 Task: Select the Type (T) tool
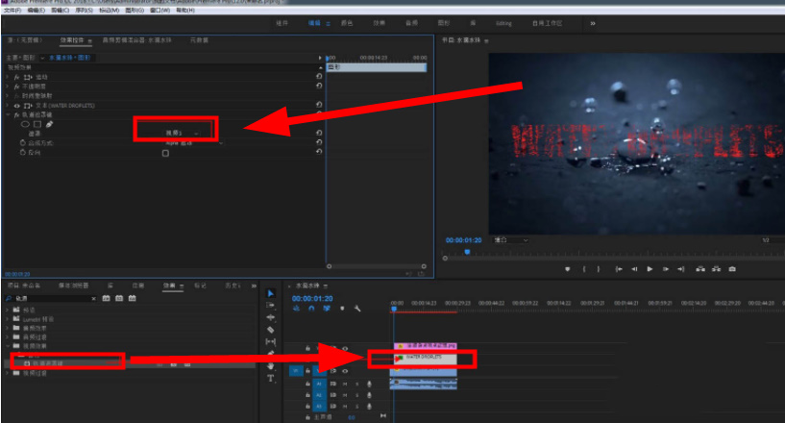[270, 378]
